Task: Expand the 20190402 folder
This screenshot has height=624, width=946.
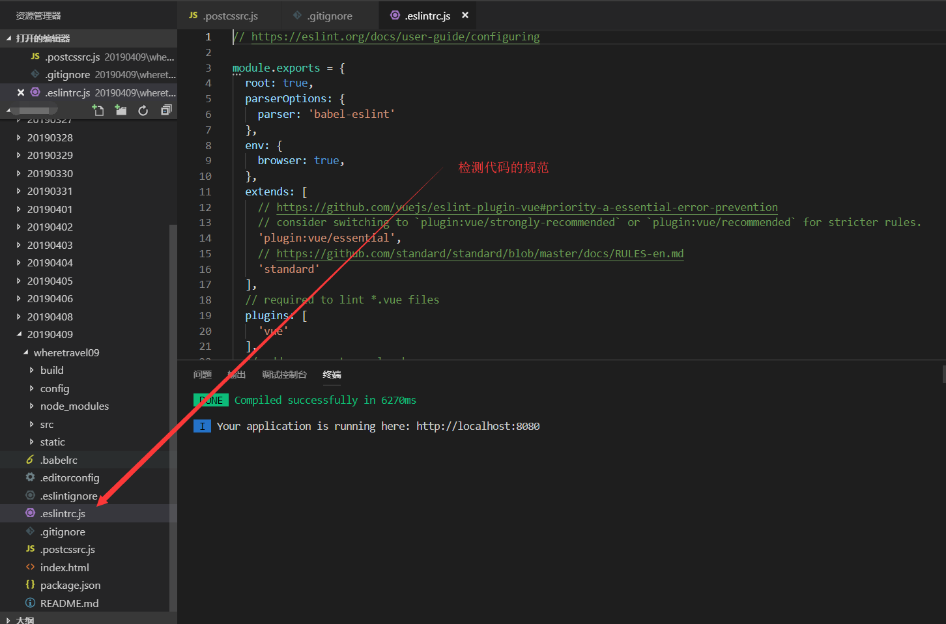Action: (89, 227)
